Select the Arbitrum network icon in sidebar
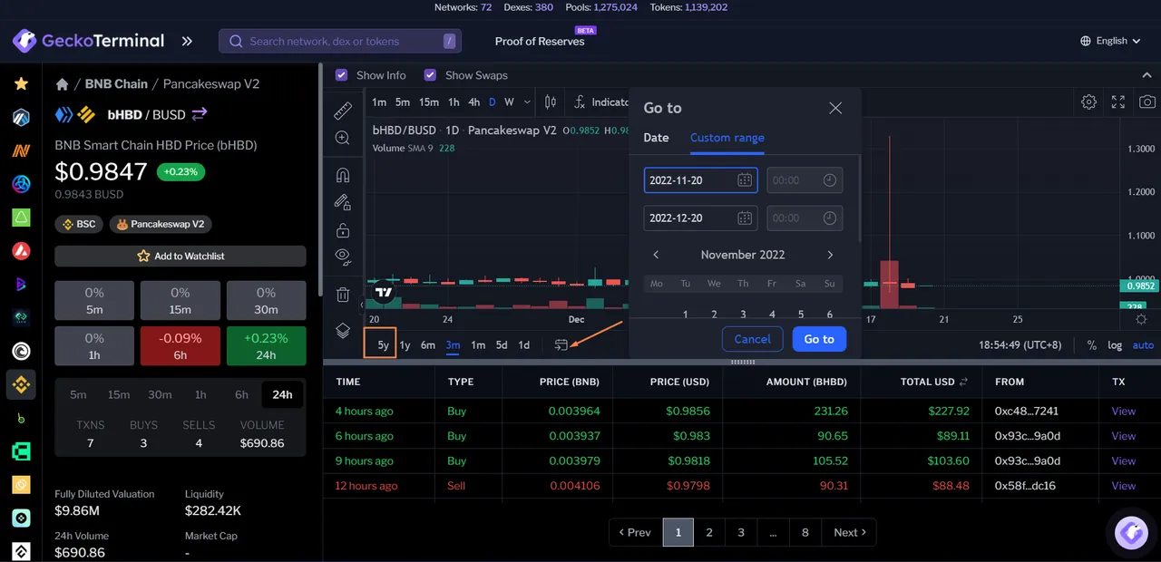Viewport: 1161px width, 562px height. point(21,117)
